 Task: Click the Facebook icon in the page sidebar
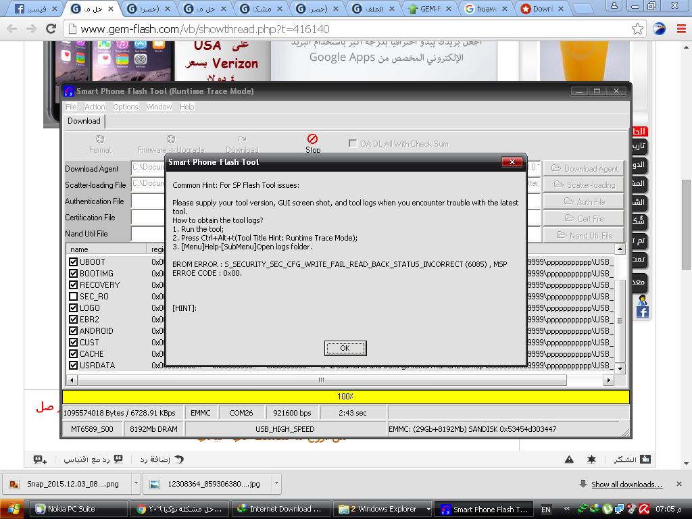pyautogui.click(x=643, y=312)
